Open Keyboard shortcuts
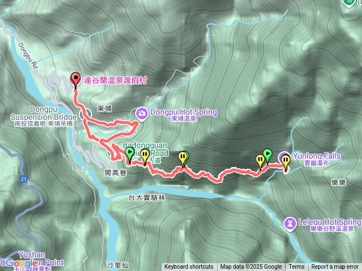 (x=189, y=267)
